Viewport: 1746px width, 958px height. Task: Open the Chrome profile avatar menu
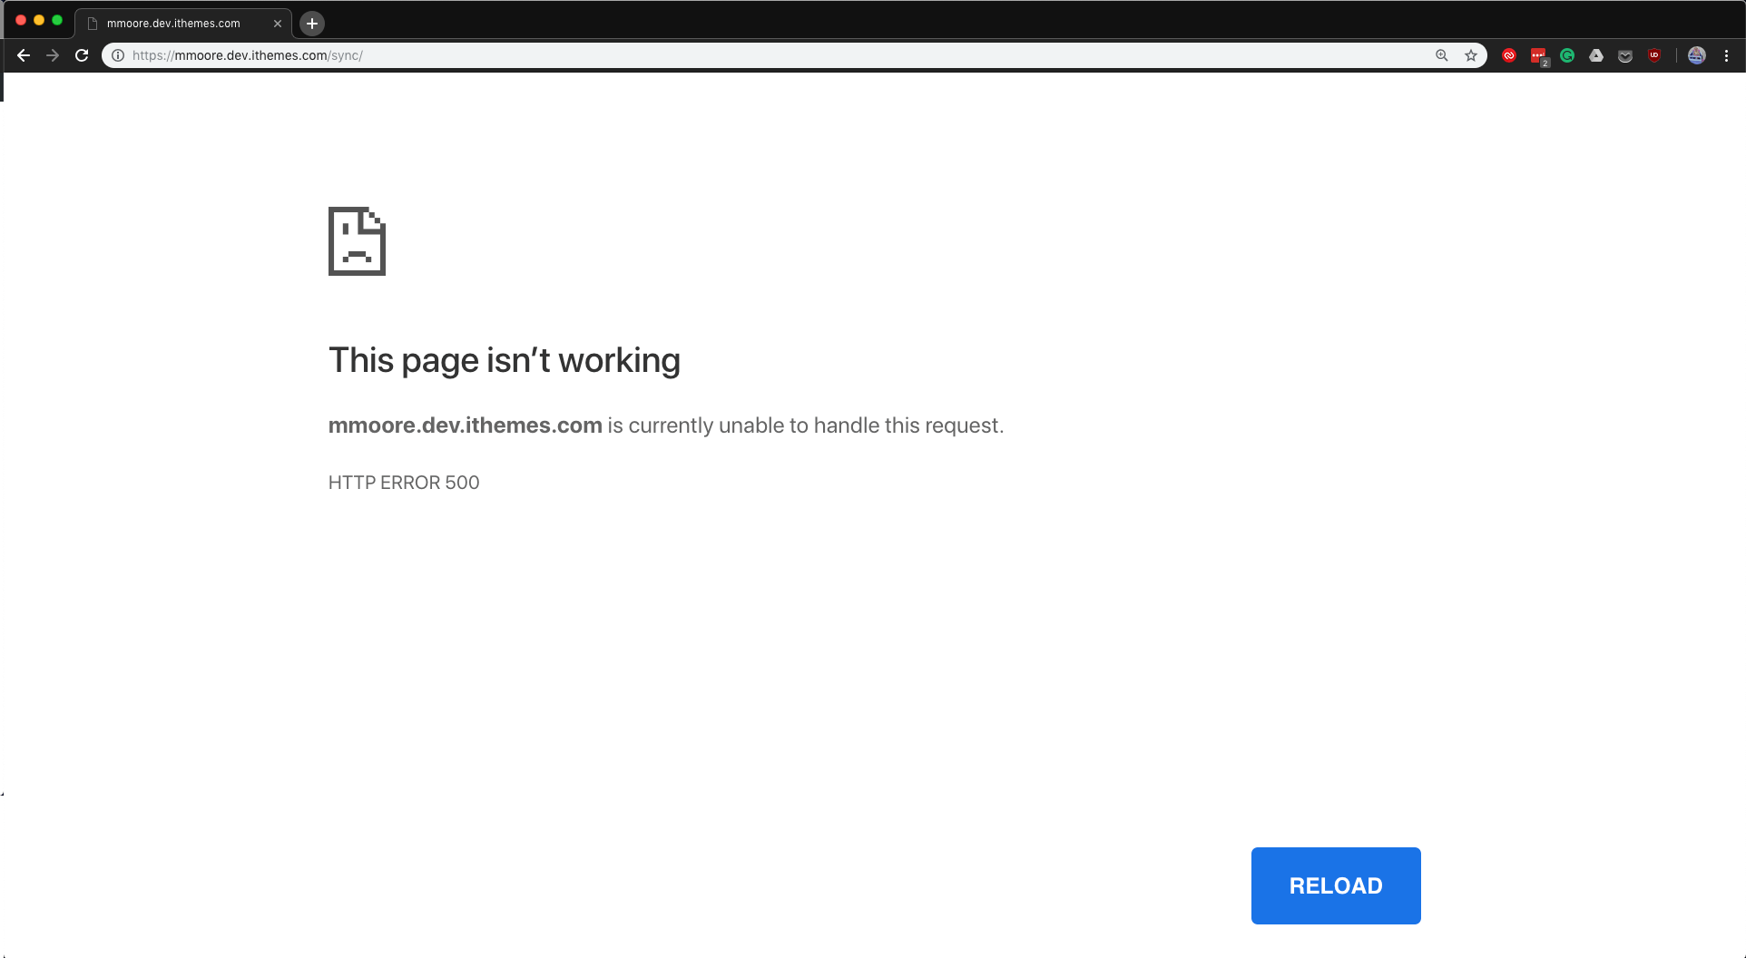click(x=1696, y=55)
